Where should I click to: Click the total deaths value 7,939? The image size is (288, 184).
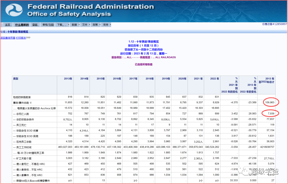coord(271,113)
